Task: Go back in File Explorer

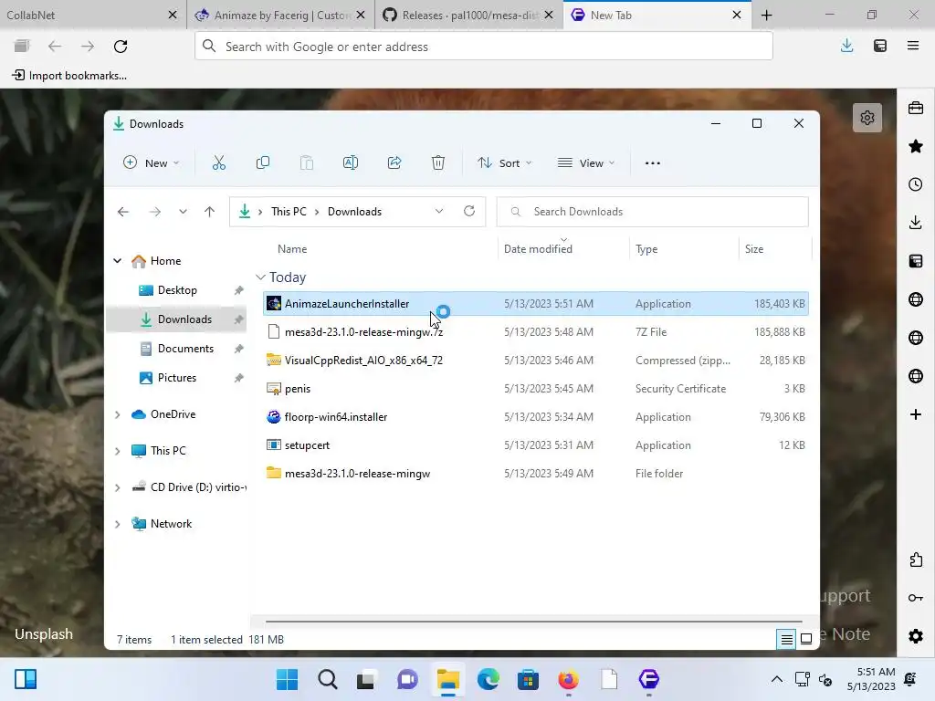Action: click(123, 211)
